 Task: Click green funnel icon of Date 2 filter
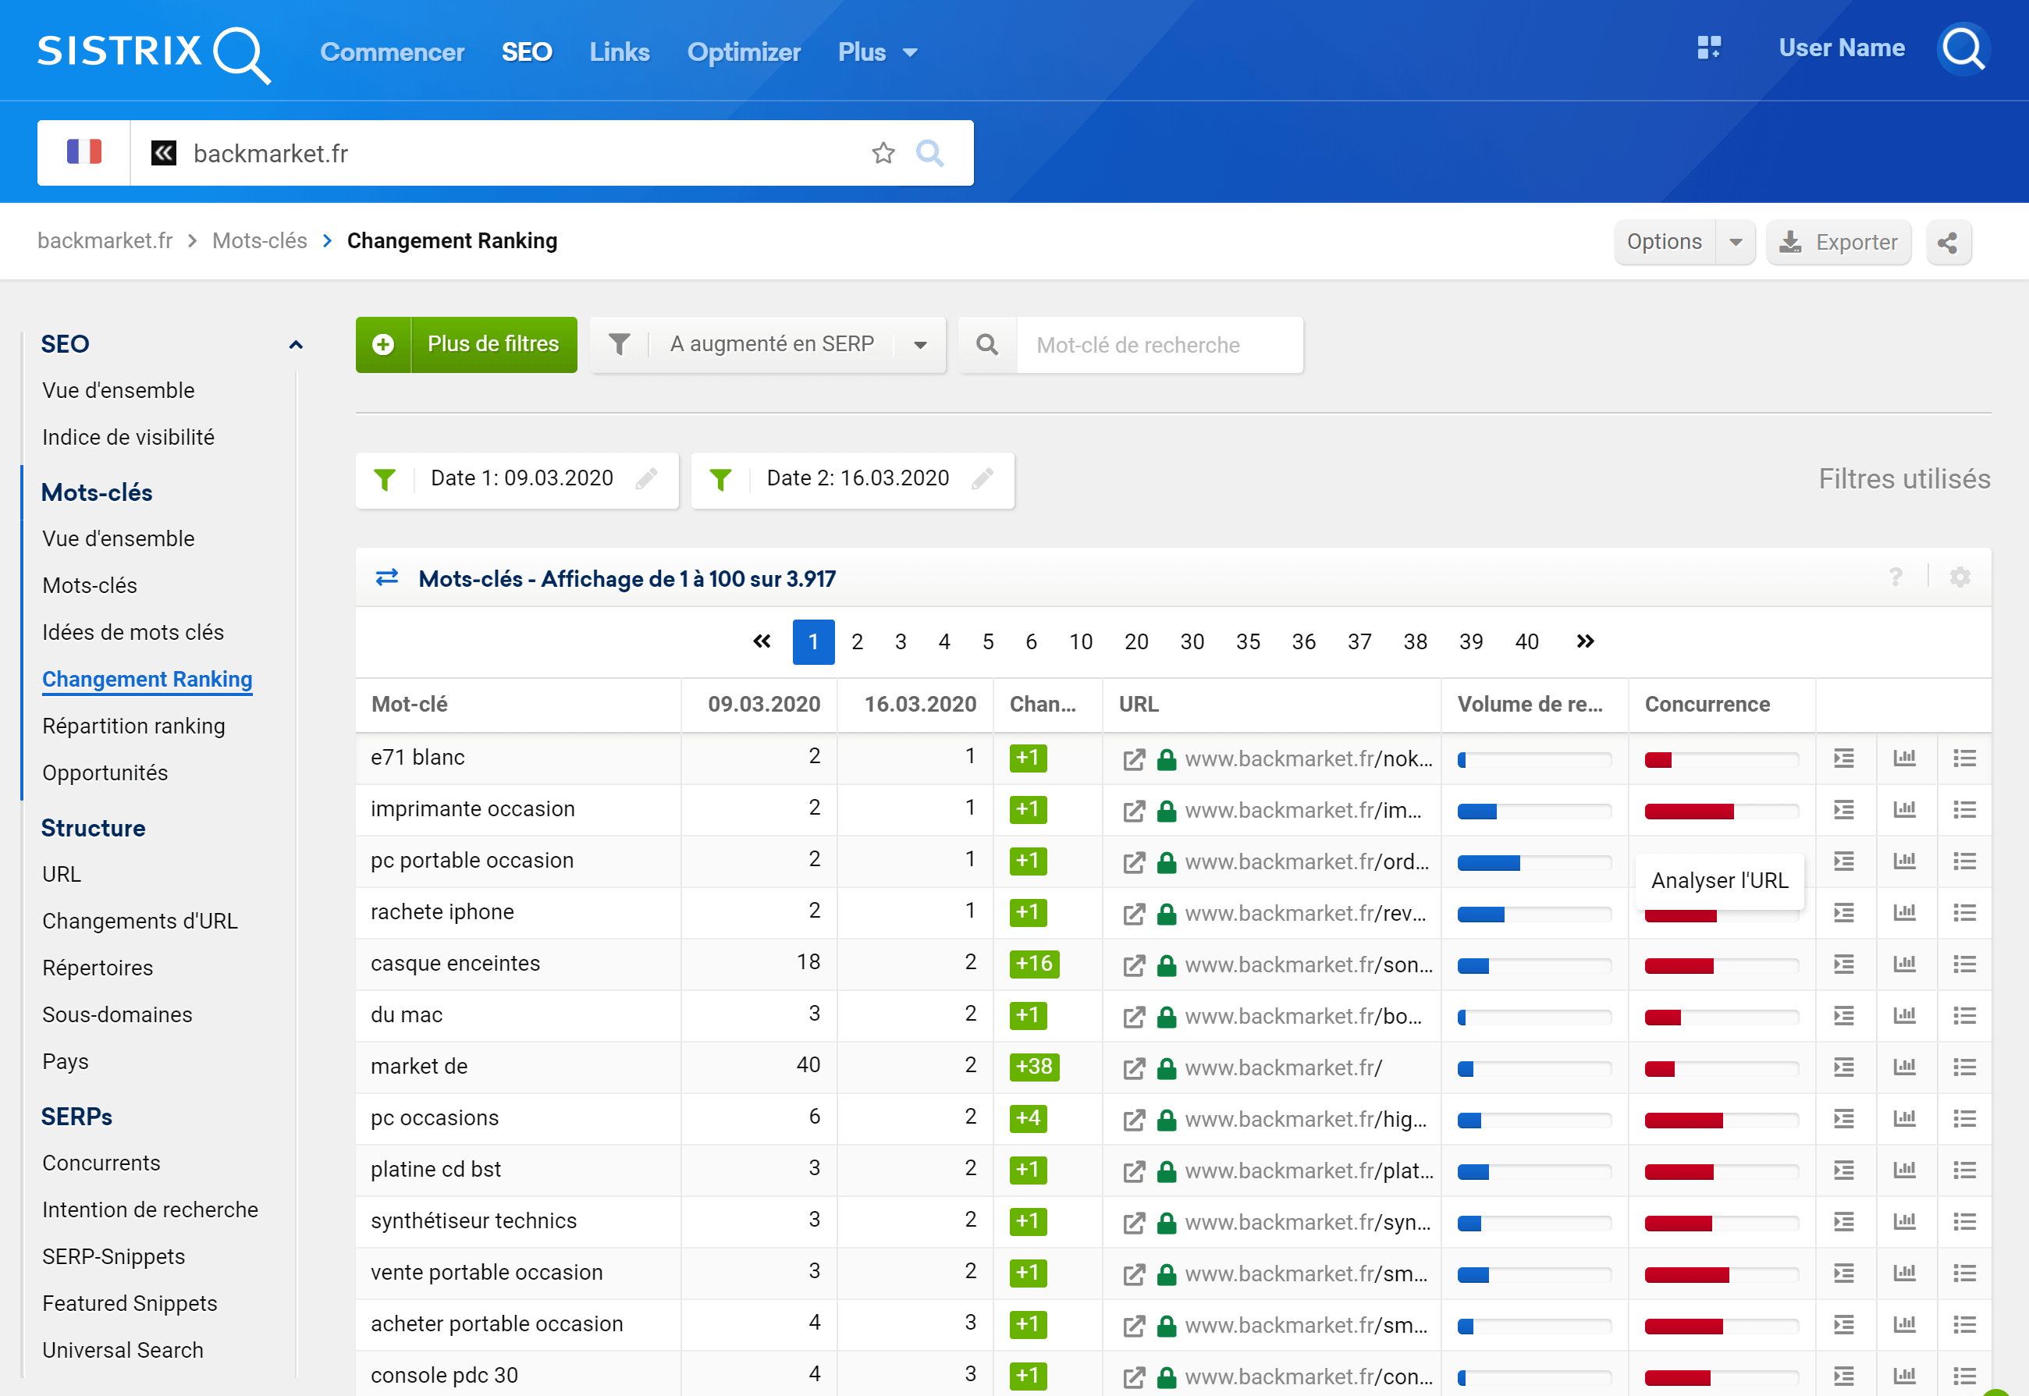tap(720, 479)
